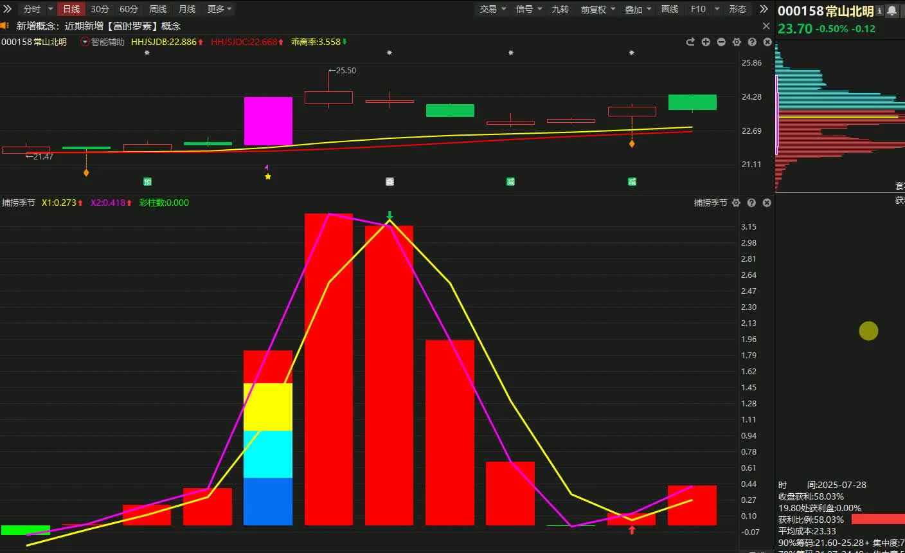
Task: Click the alert bell icon beside stock name
Action: (892, 11)
